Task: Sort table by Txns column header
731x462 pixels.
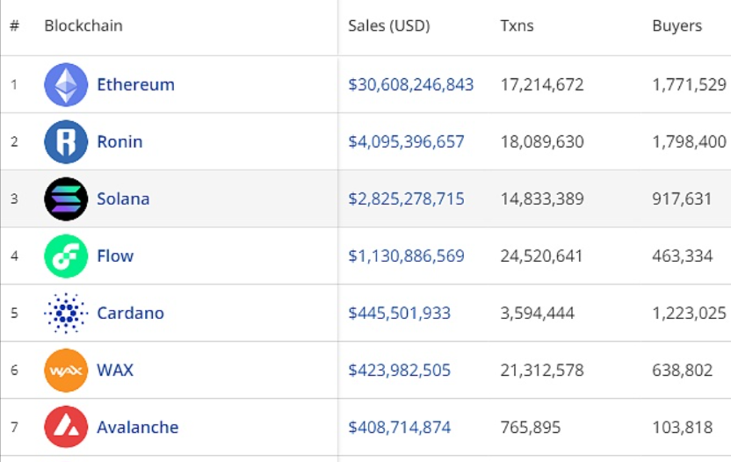Action: tap(517, 26)
